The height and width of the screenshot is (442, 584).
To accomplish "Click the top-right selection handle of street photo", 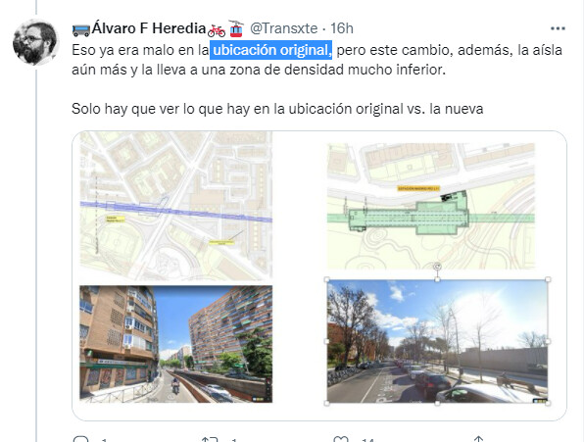I will pos(548,279).
